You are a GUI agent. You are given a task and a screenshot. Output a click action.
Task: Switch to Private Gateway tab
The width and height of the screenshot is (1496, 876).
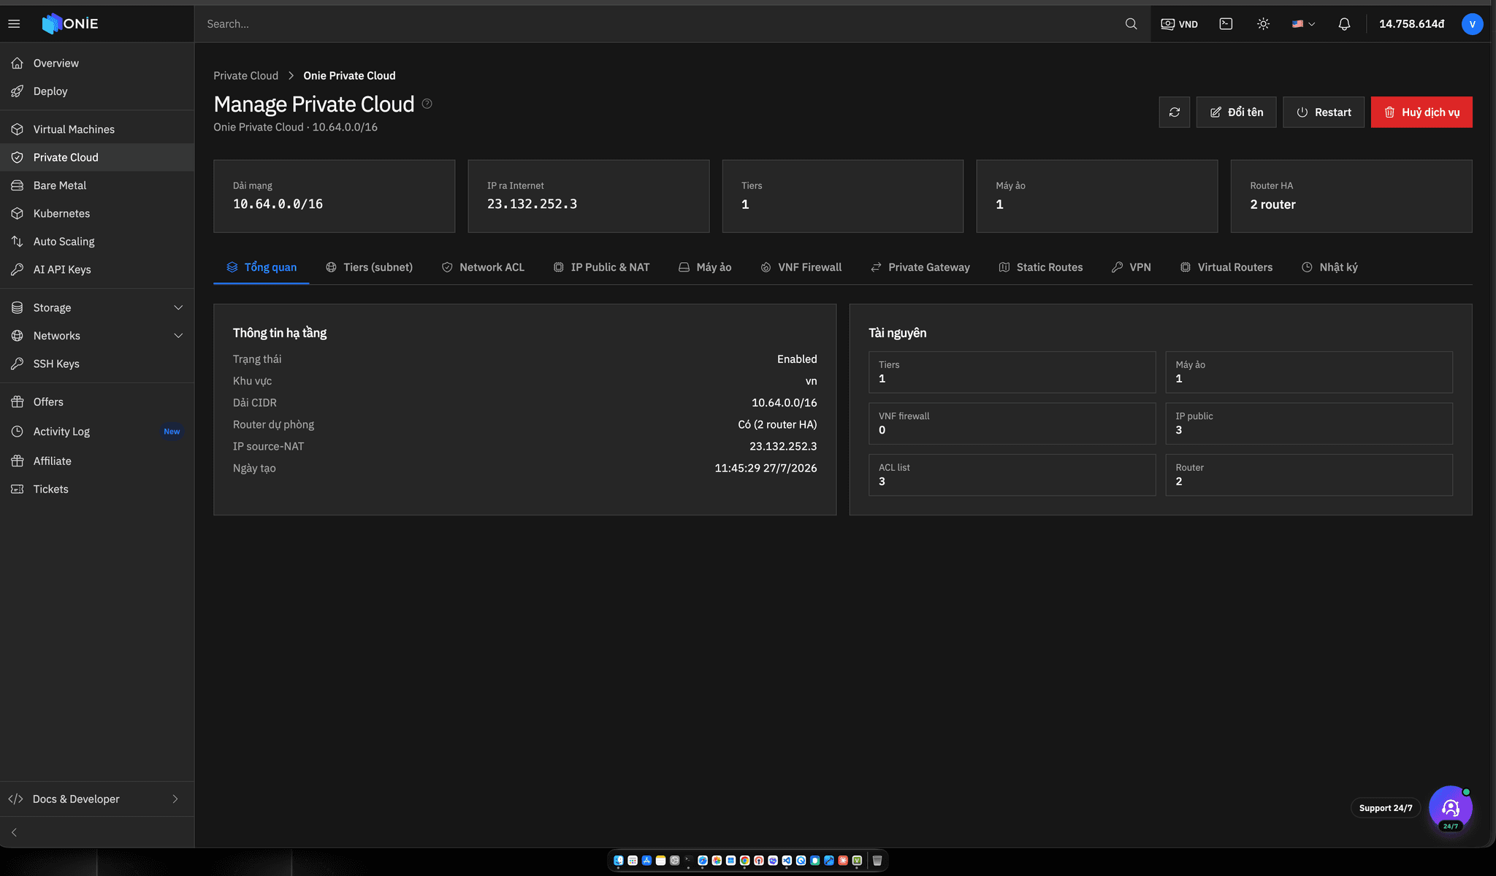coord(920,267)
